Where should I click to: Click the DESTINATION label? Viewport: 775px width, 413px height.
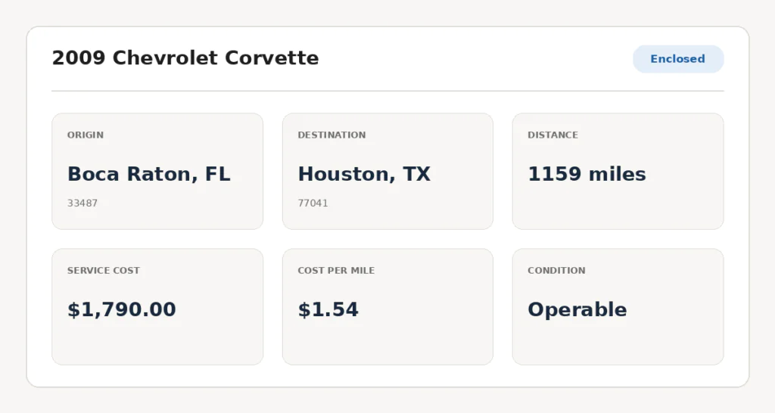[x=331, y=135]
